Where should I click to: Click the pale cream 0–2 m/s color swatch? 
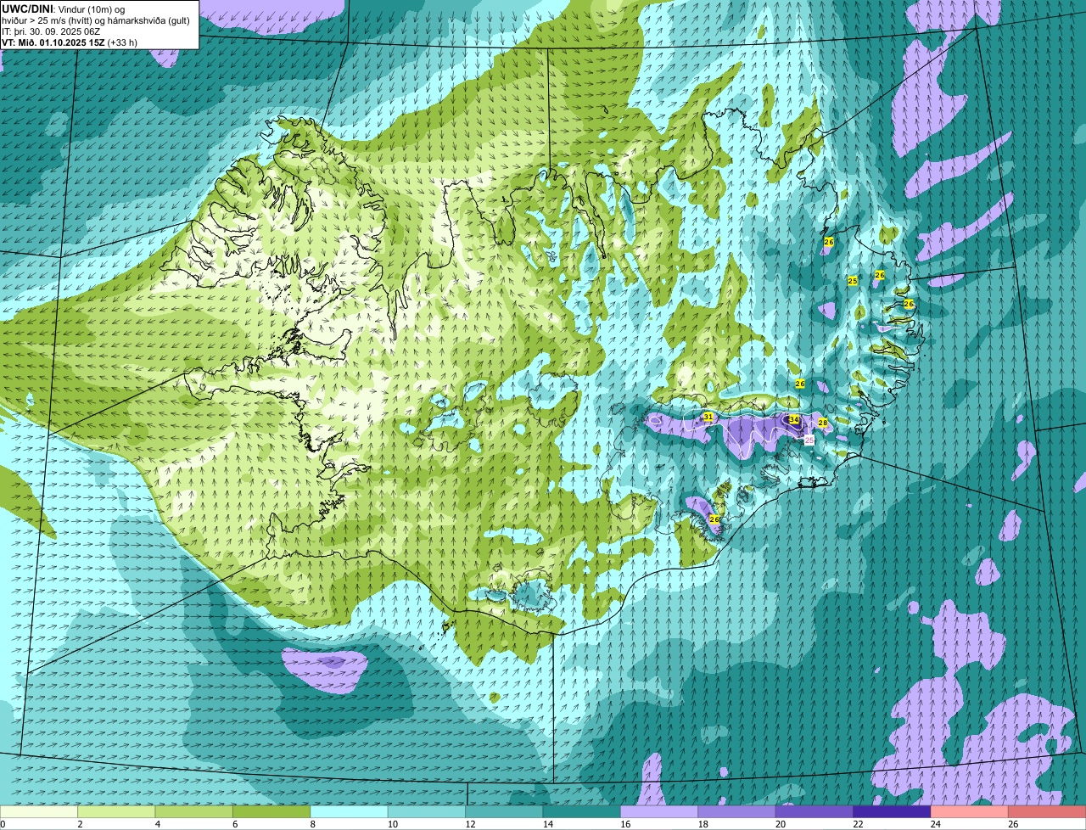tap(39, 811)
